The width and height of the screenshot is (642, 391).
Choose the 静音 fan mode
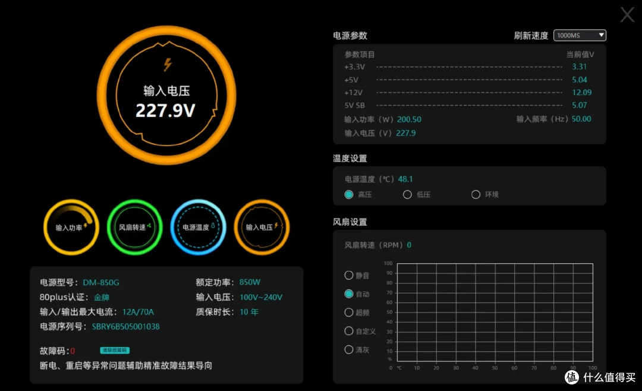[349, 275]
